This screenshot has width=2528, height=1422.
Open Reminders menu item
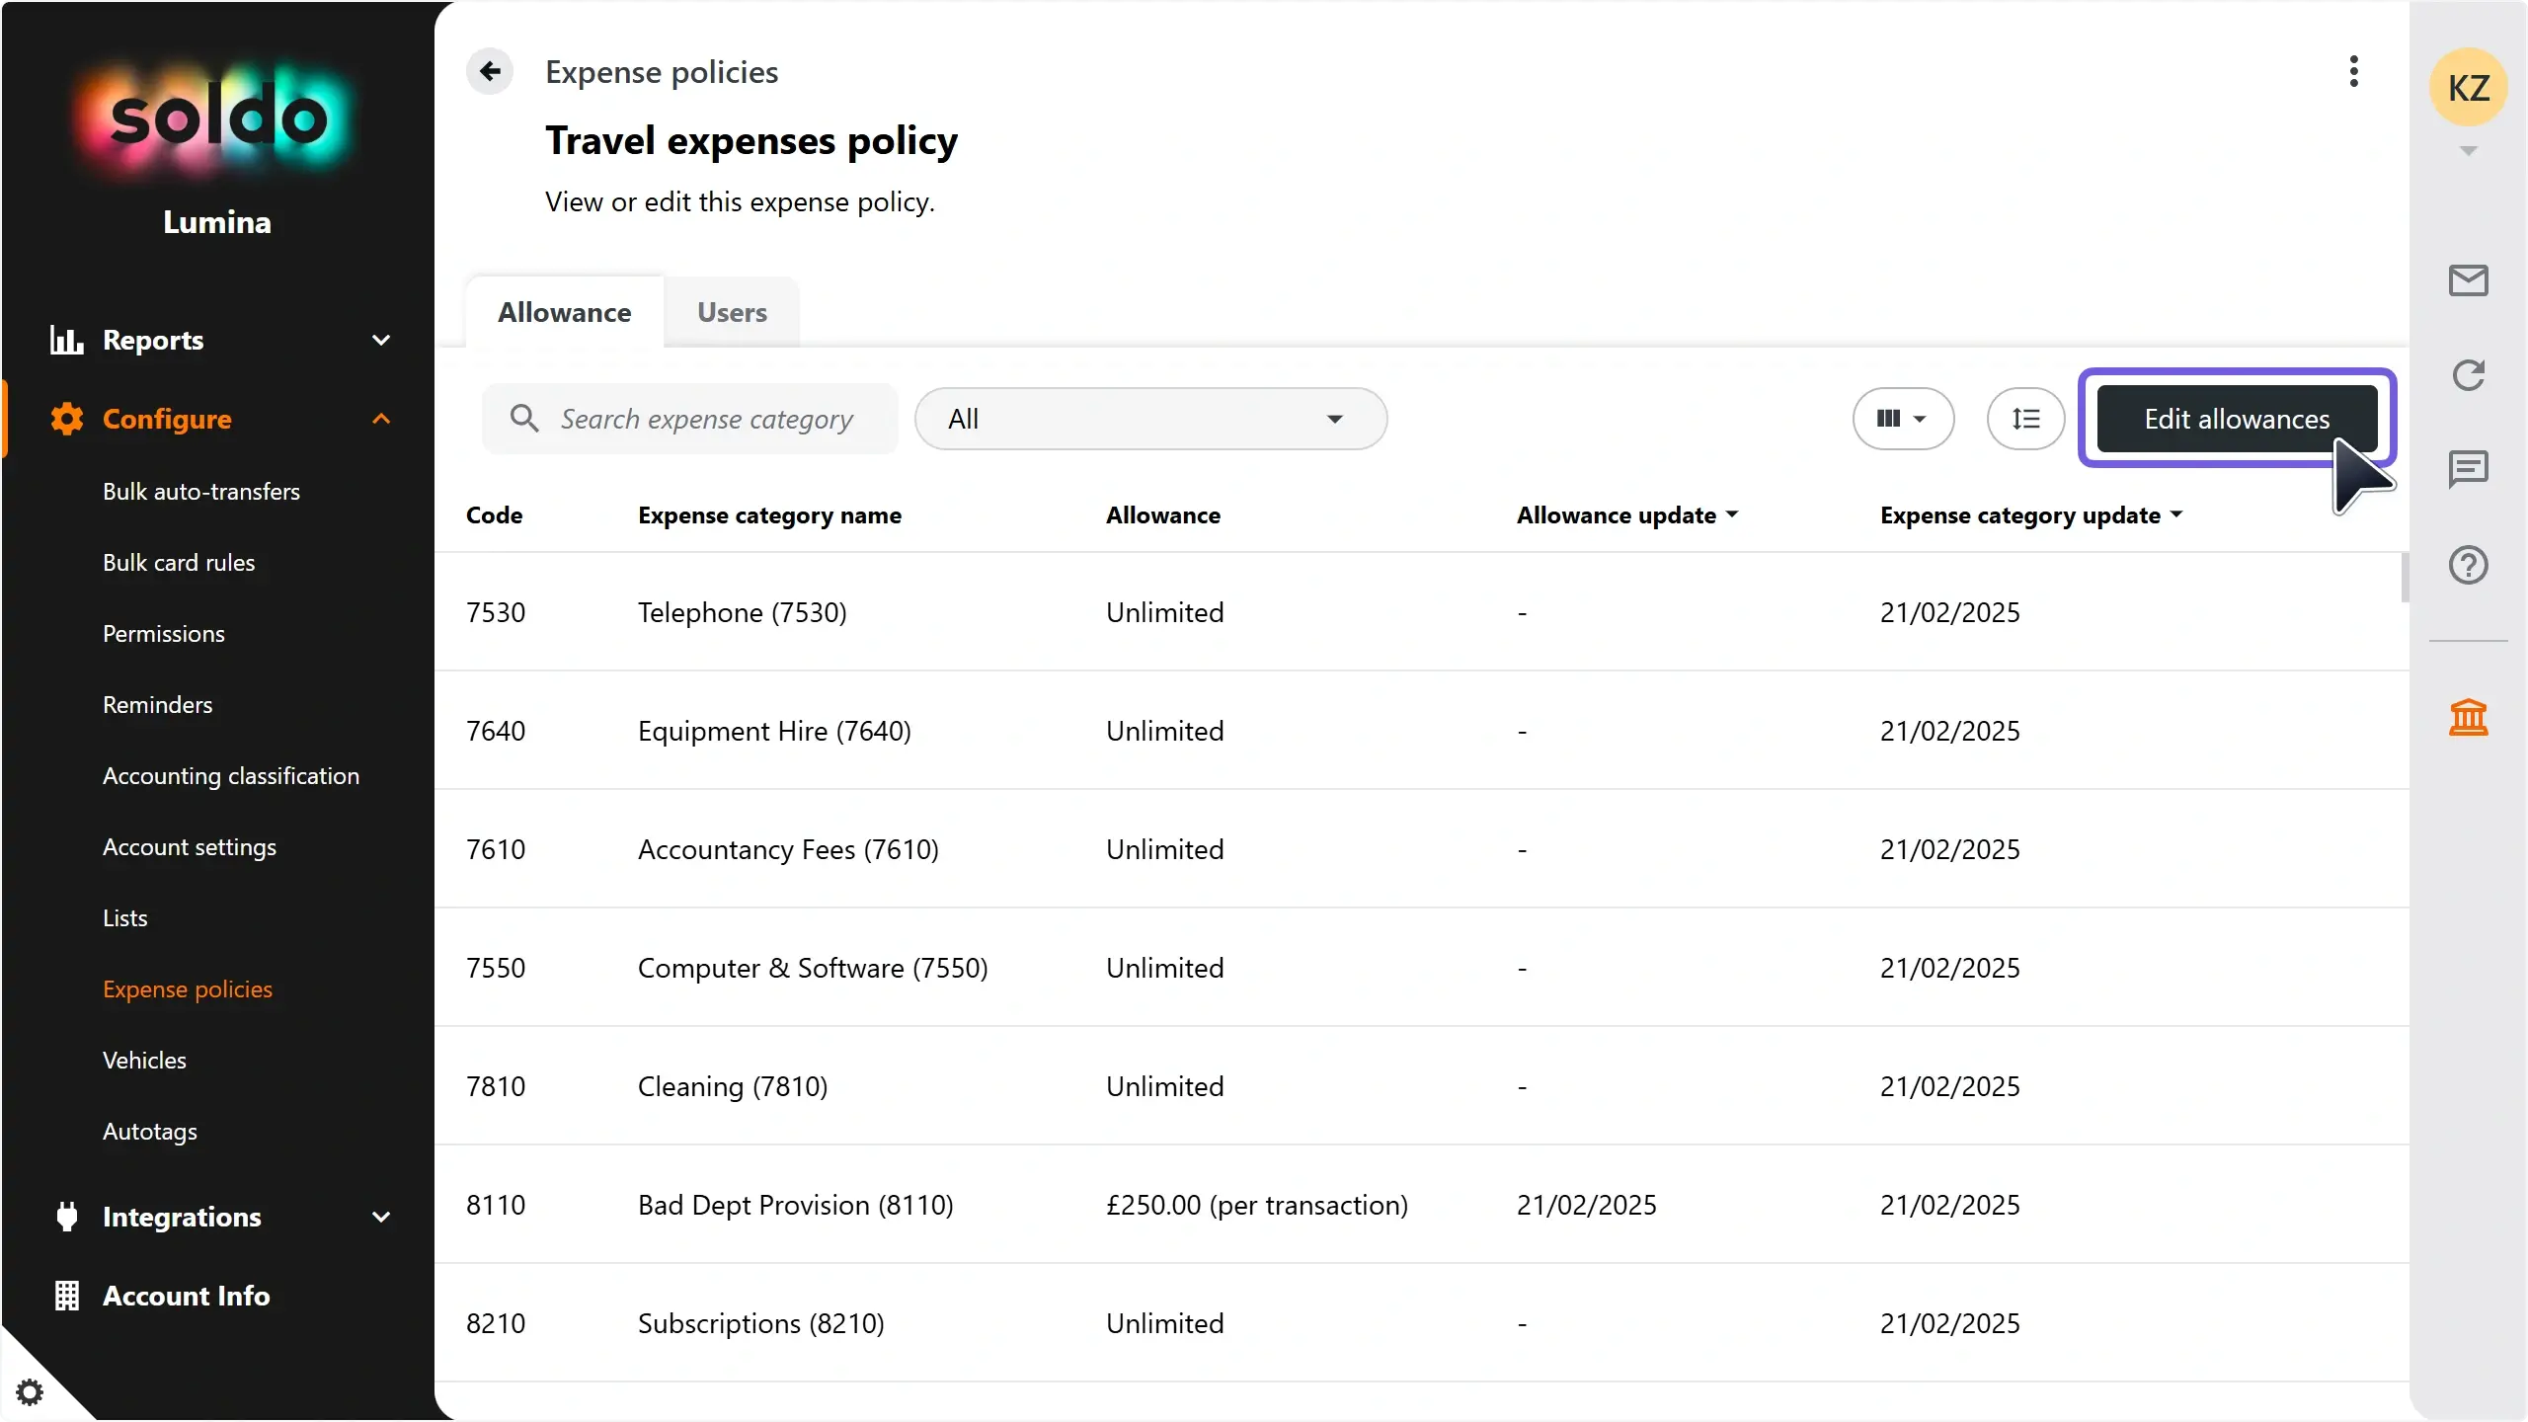(x=158, y=704)
